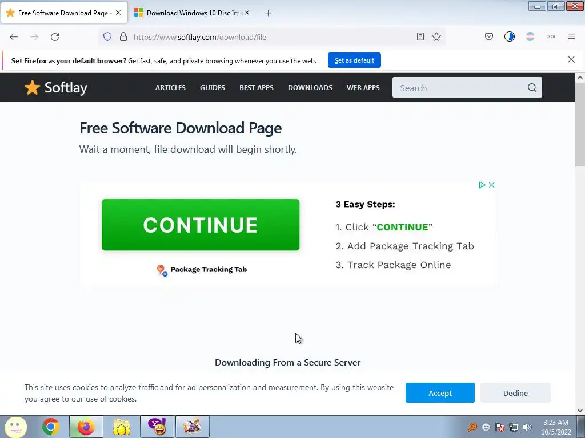The height and width of the screenshot is (438, 585).
Task: Click the search magnifier icon
Action: tap(532, 87)
